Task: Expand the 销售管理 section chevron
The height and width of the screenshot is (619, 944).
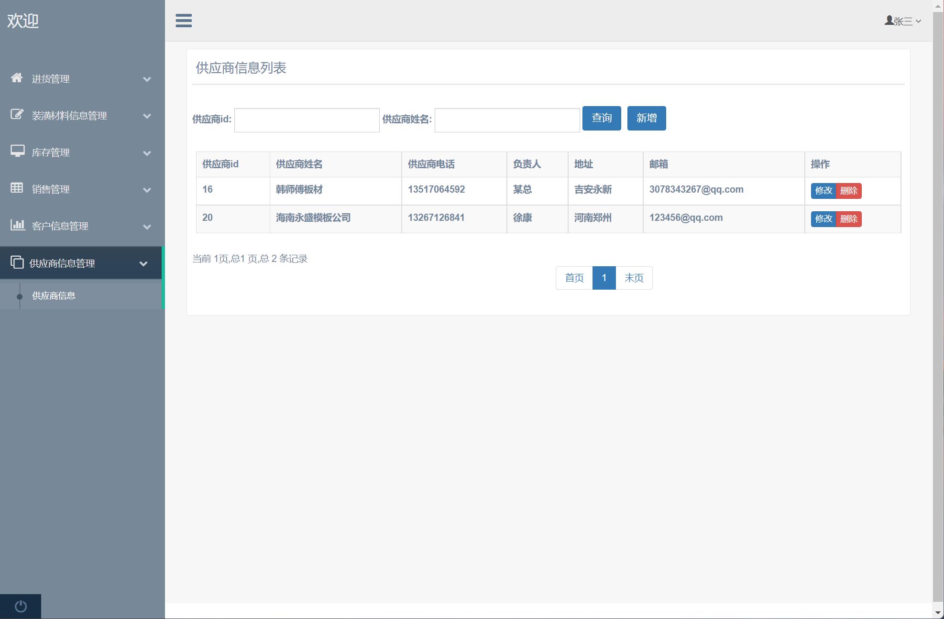Action: click(147, 190)
